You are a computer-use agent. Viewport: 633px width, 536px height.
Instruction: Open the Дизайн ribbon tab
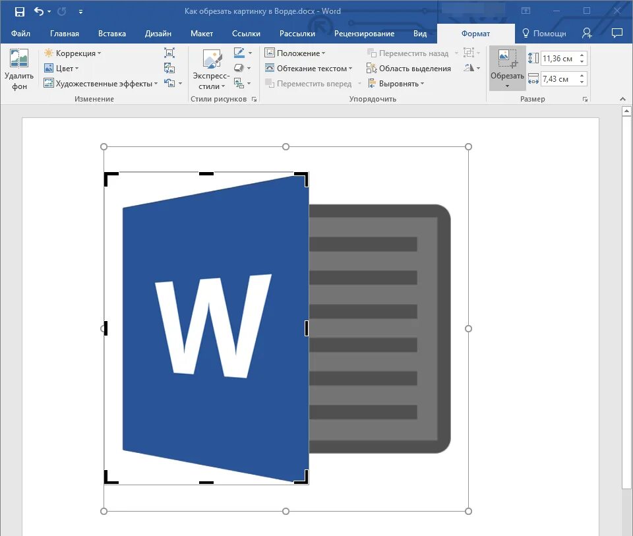click(158, 34)
